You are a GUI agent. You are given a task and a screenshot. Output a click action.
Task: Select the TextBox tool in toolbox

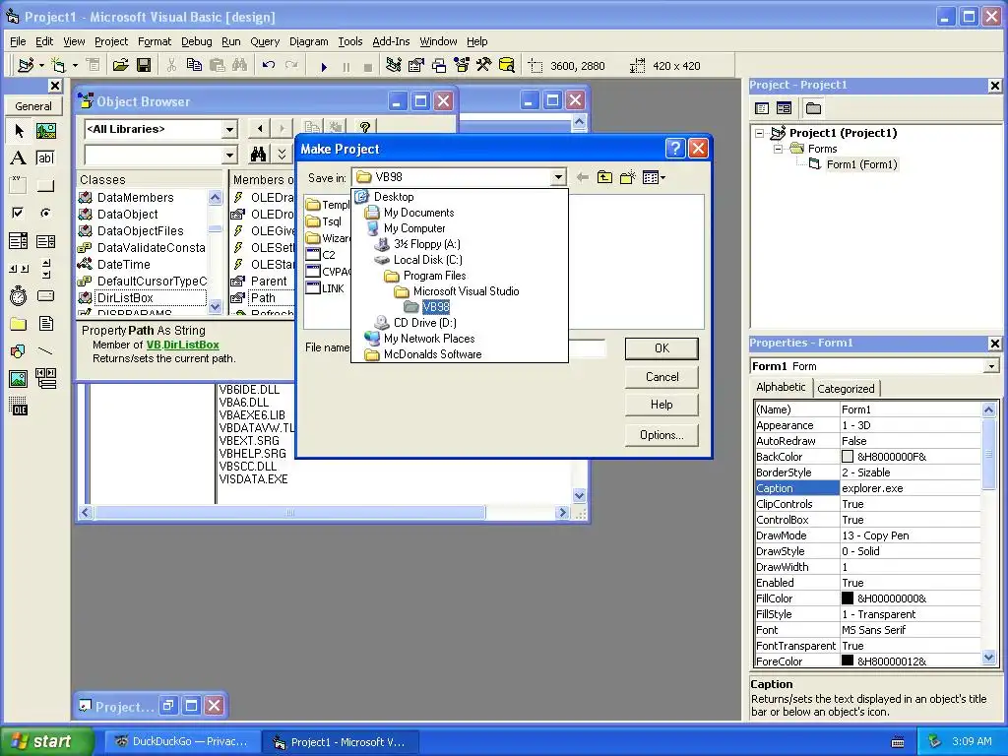tap(45, 158)
